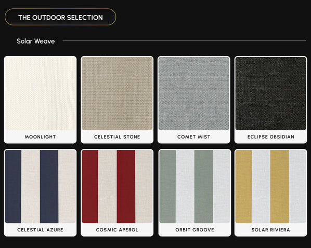
Task: Click The Outdoor Selection button
Action: (x=60, y=17)
